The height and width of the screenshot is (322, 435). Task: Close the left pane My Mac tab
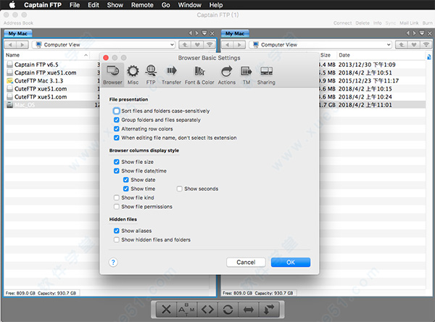tap(212, 33)
